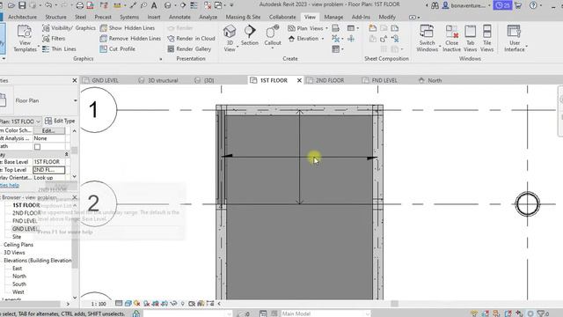Toggle the Thin Lines ribbon button
Screen dimensions: 563x317
pyautogui.click(x=59, y=49)
